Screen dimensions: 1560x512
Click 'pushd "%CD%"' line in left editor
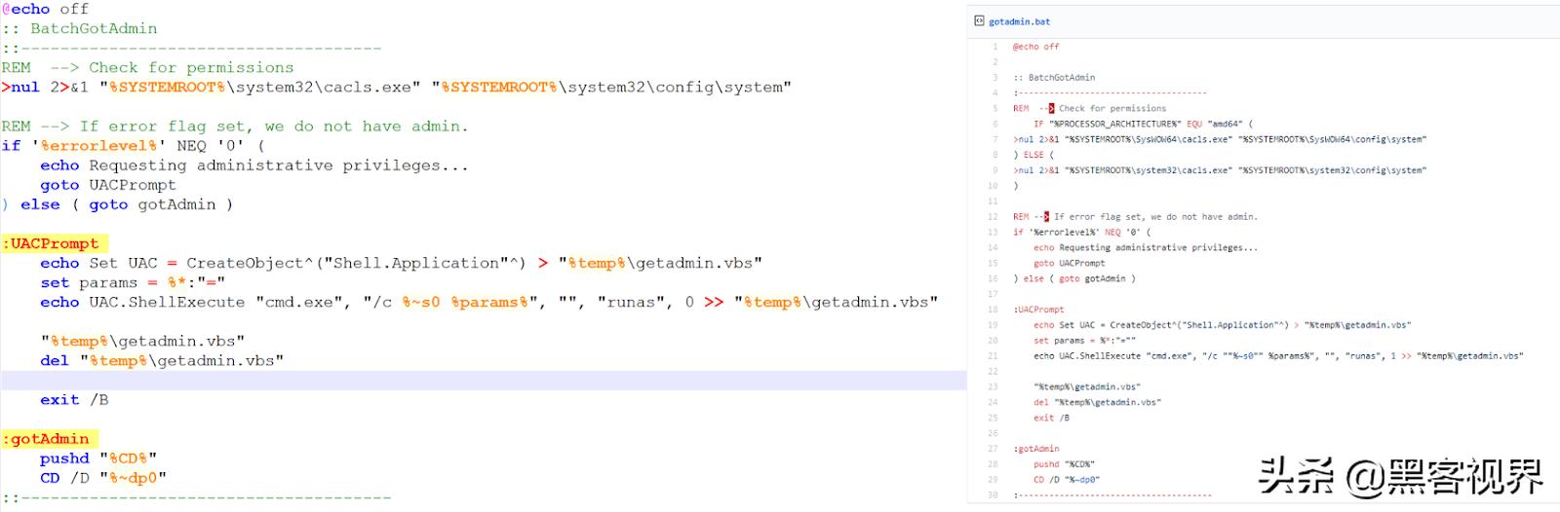(98, 457)
